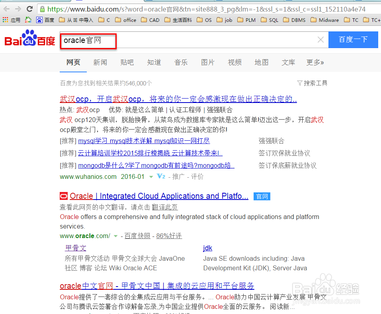Open the mongodb是什么 recommended link

[156, 165]
